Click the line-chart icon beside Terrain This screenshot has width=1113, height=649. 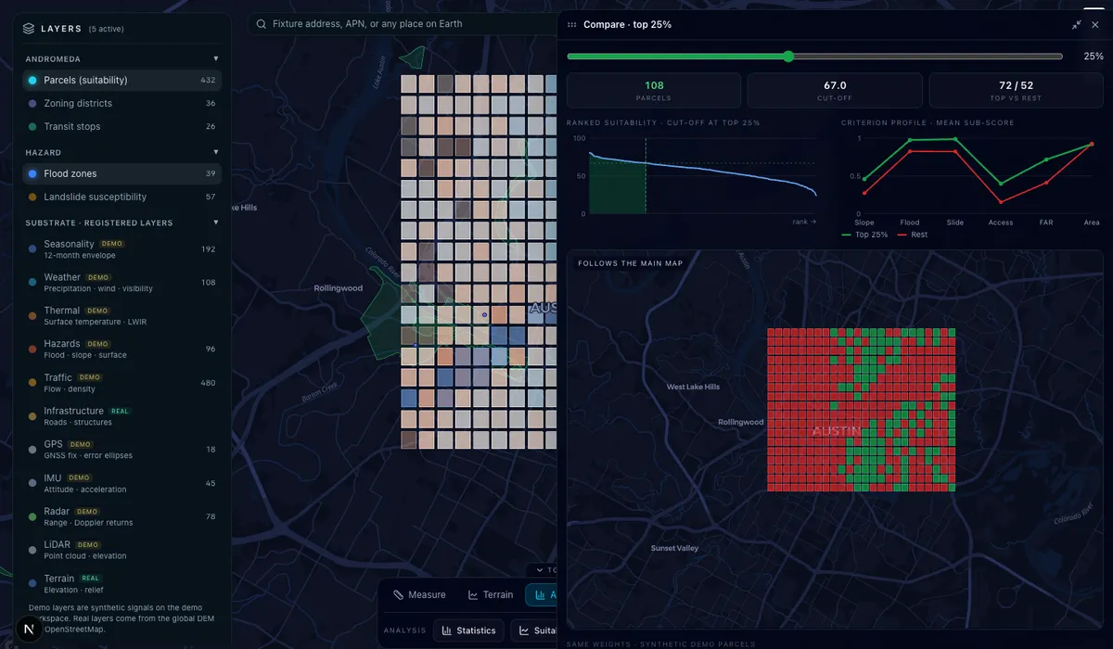click(473, 595)
